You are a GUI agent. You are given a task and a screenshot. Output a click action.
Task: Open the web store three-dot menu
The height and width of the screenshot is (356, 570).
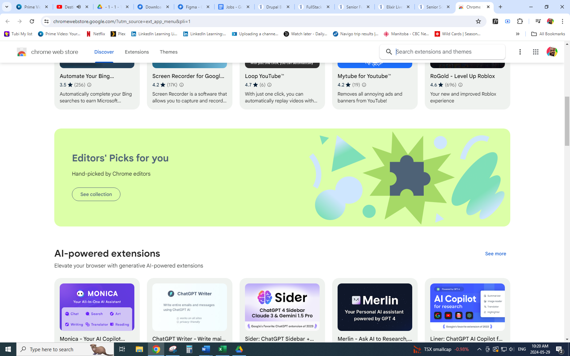(520, 52)
